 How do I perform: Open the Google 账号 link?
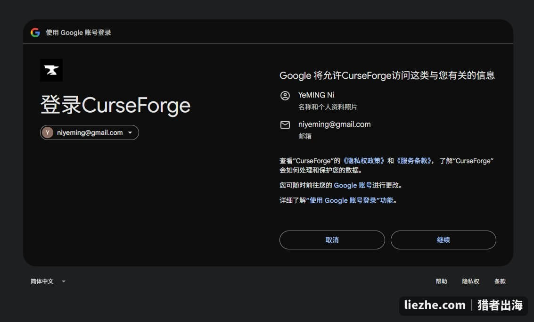point(353,185)
